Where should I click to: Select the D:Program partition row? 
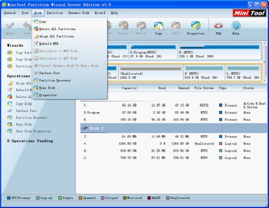[x=174, y=112]
